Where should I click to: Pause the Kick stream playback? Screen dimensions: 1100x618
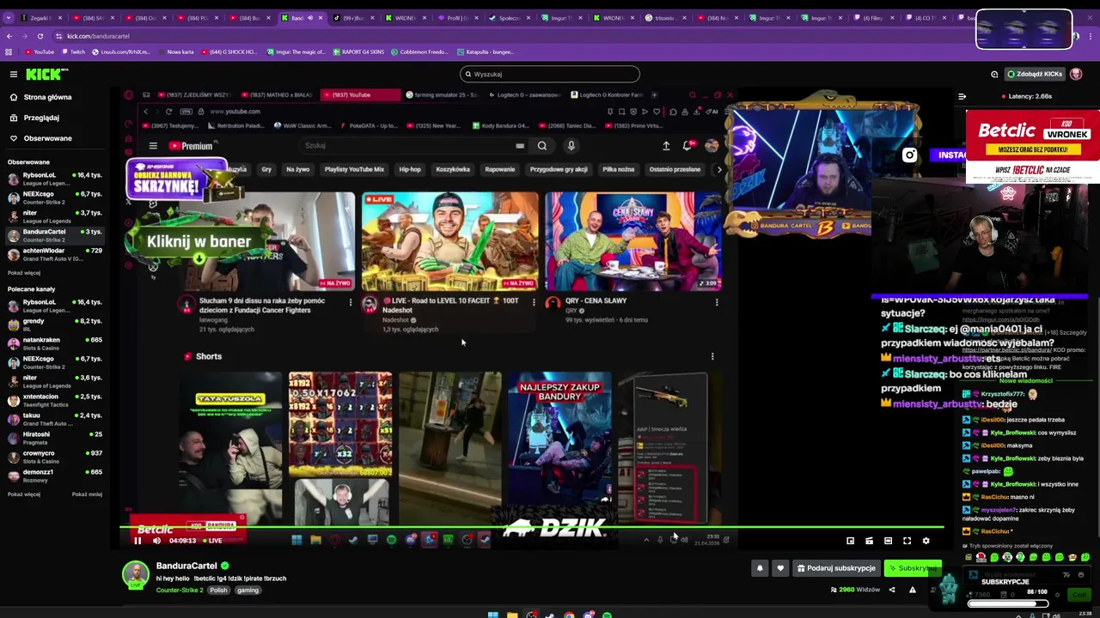[x=137, y=541]
